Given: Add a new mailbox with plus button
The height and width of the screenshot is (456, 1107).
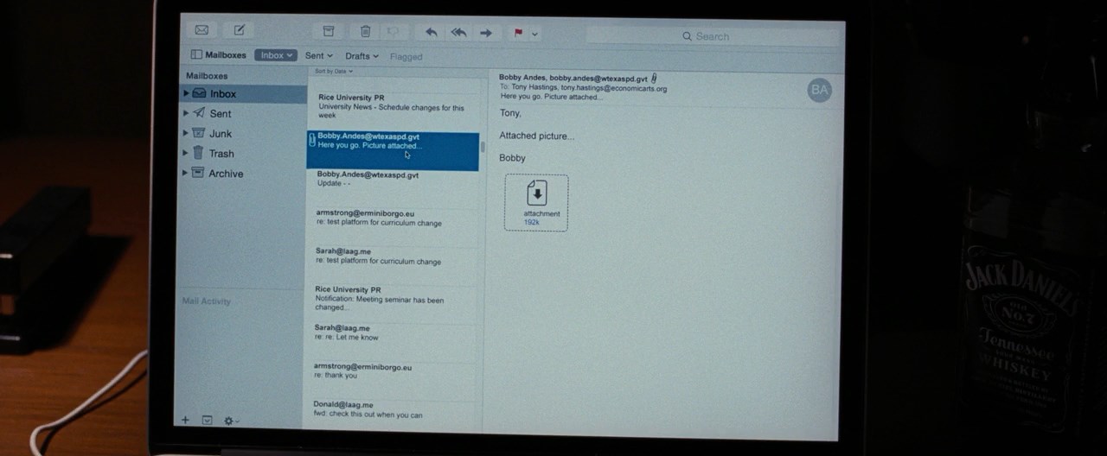Looking at the screenshot, I should click(185, 420).
